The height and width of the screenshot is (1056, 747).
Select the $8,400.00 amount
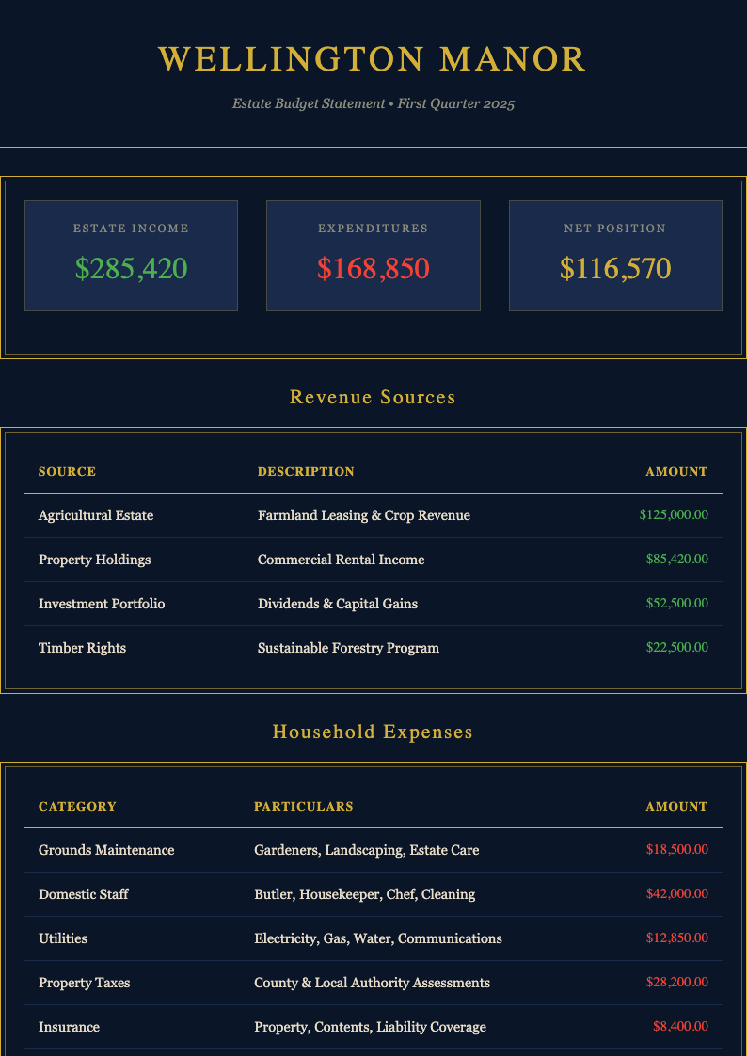(x=680, y=1026)
